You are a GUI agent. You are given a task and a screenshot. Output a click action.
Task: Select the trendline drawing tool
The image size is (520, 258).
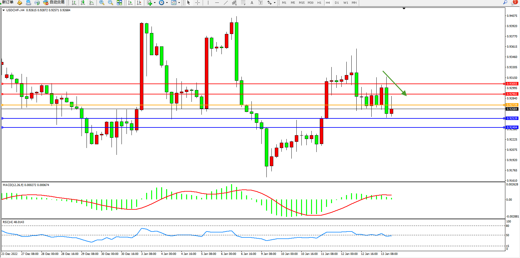pyautogui.click(x=225, y=2)
